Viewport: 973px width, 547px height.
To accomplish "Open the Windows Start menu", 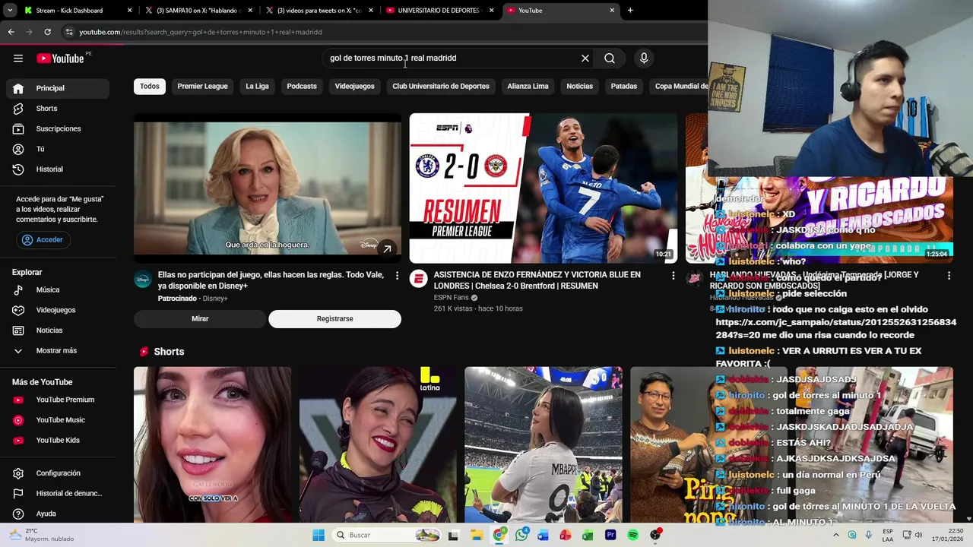I will [x=319, y=535].
